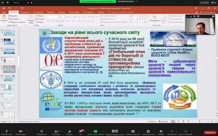Click the Tell Me search field (Скажіть, що потрібно зробити)

121,12
